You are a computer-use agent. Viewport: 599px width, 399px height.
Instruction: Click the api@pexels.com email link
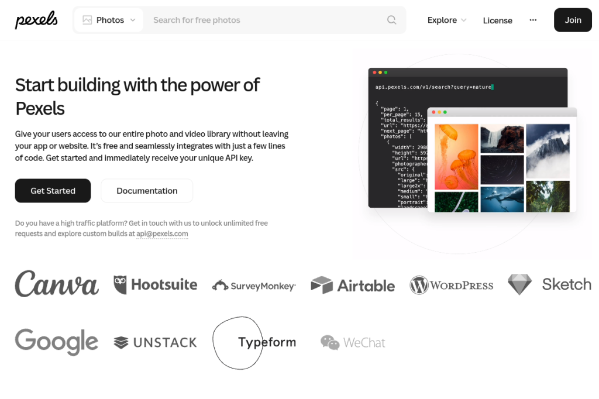coord(162,233)
